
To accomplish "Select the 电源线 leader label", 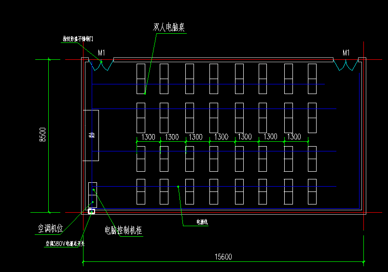I will (x=201, y=222).
